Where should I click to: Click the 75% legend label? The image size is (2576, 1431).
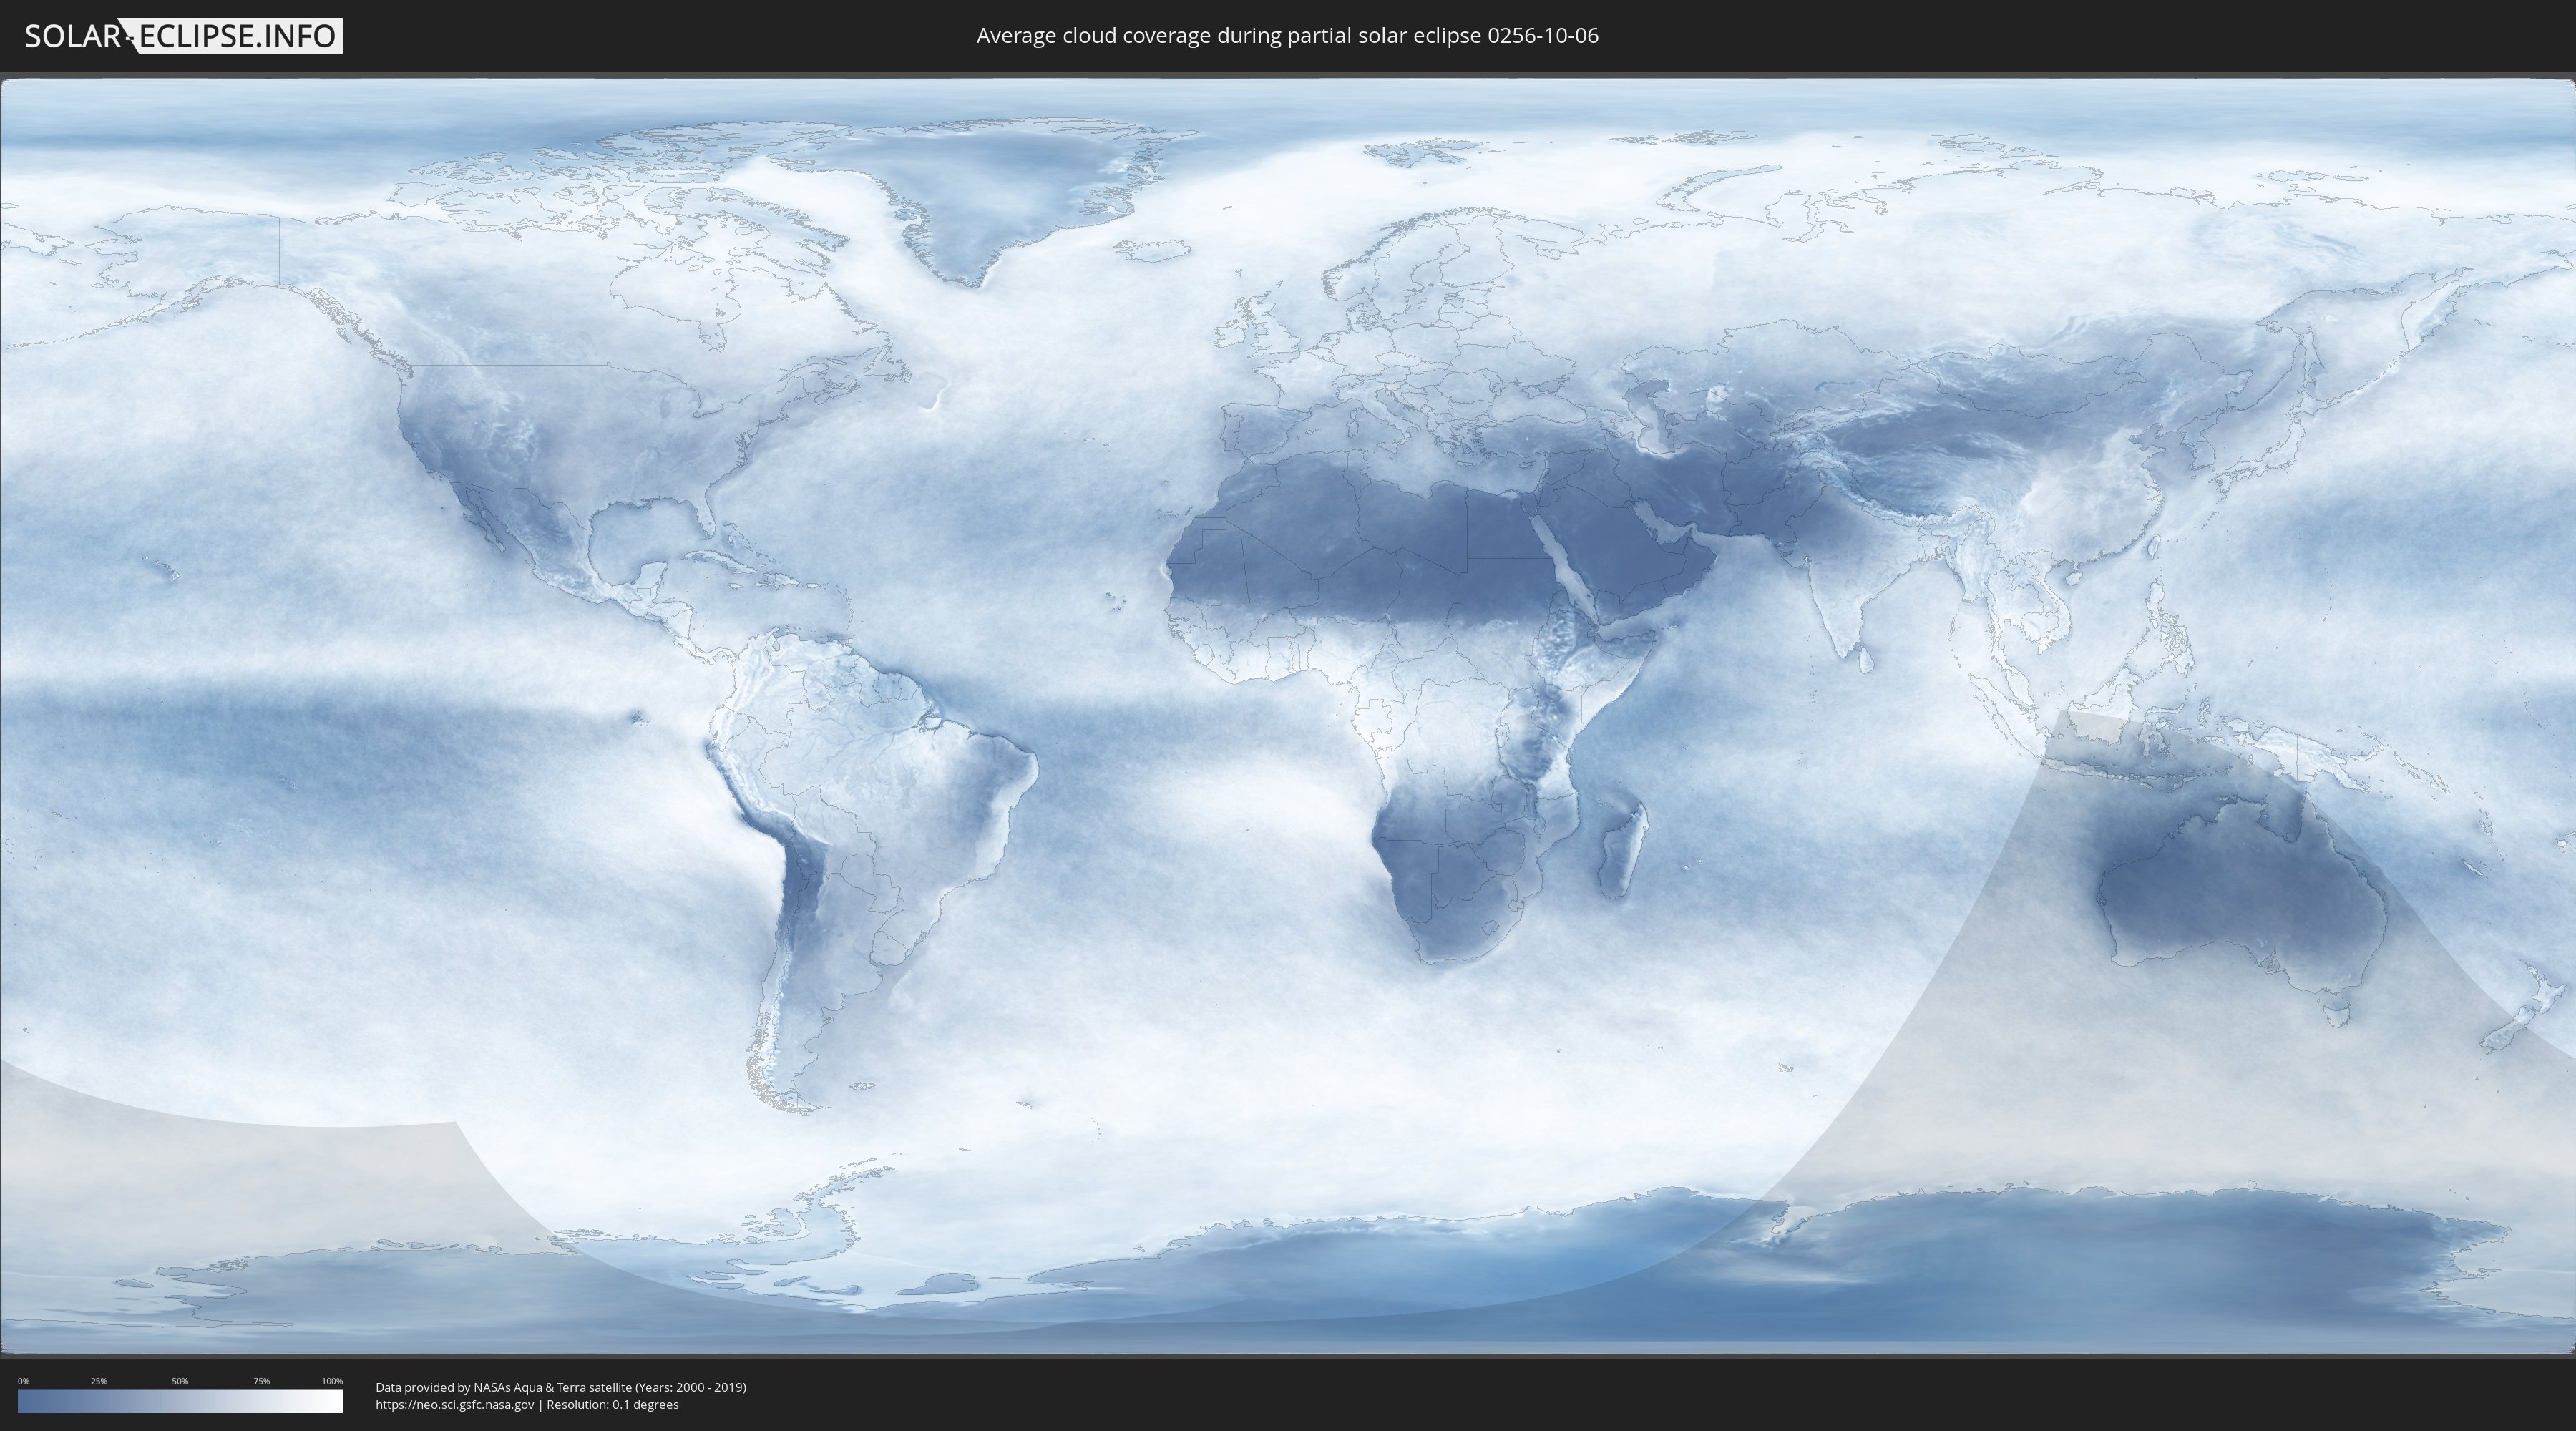(261, 1381)
